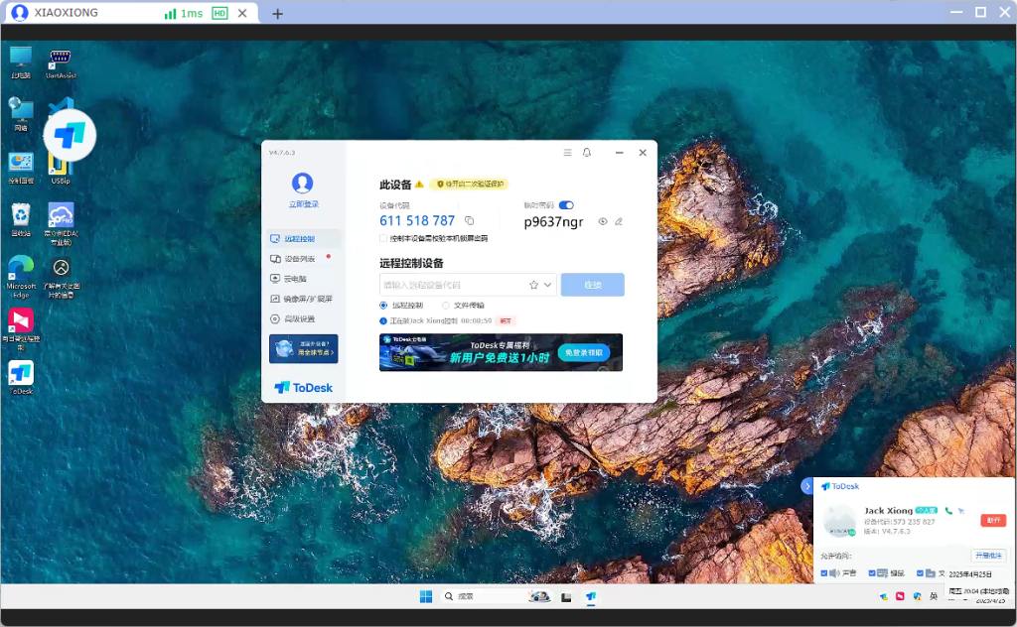The width and height of the screenshot is (1017, 627).
Task: Toggle the HD quality badge in session tab
Action: point(219,13)
